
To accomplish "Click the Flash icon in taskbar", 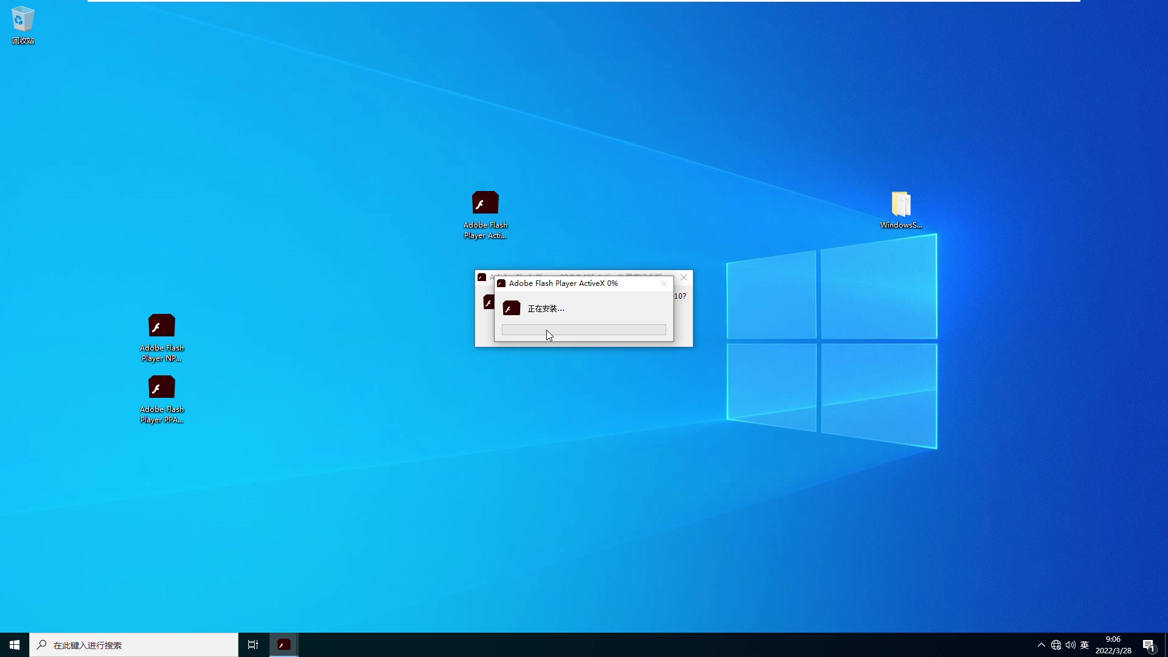I will click(x=283, y=644).
